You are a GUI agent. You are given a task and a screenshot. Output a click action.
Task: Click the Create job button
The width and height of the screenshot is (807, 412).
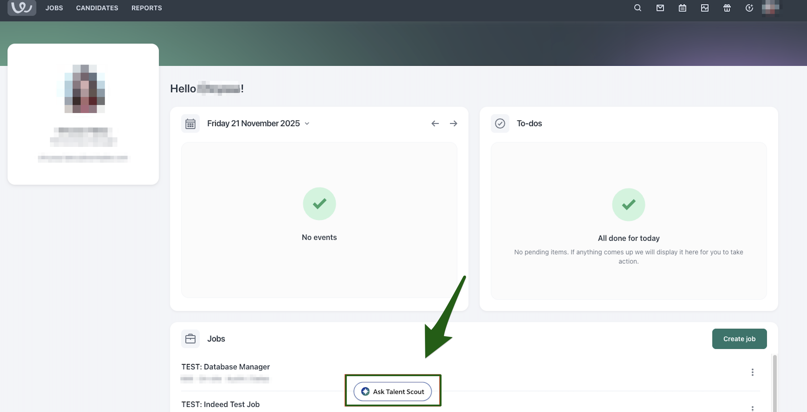pyautogui.click(x=739, y=339)
